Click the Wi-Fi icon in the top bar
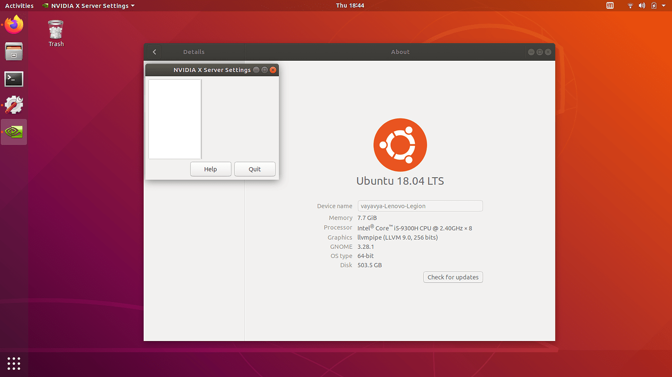Screen dimensions: 672x377 point(630,6)
